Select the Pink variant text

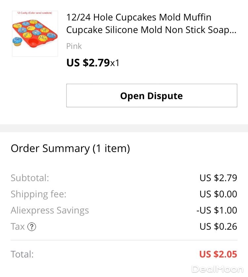(74, 46)
